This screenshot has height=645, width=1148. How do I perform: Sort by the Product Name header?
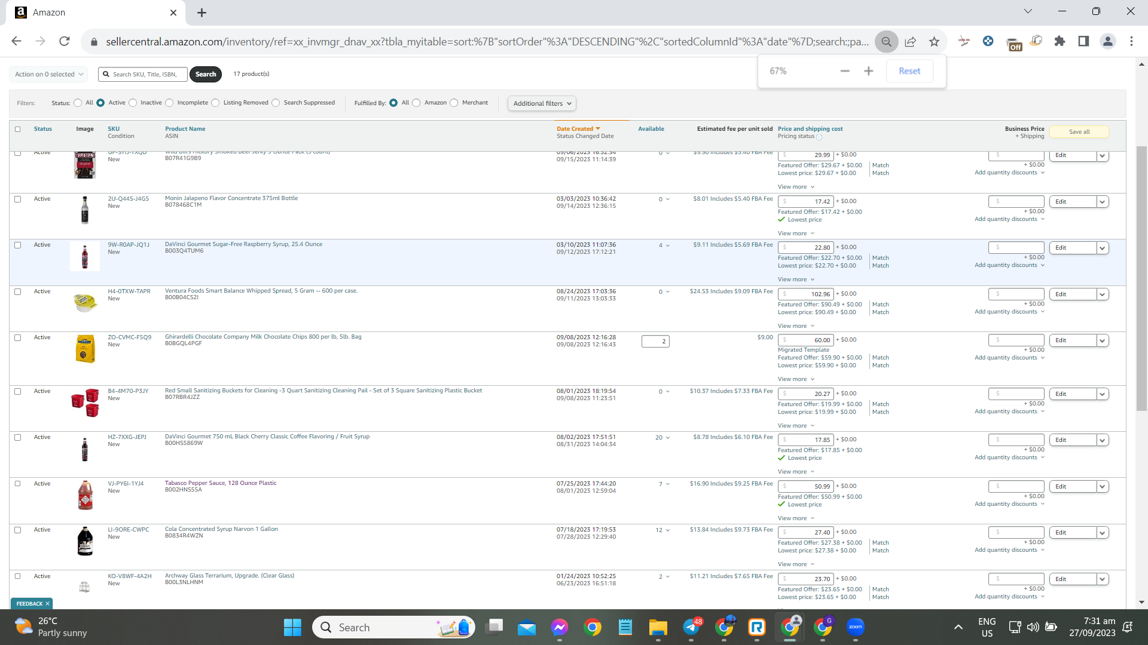coord(185,129)
